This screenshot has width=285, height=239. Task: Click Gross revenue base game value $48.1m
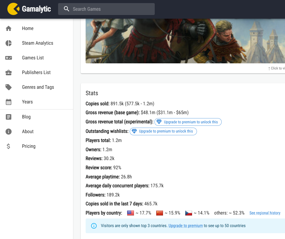148,113
